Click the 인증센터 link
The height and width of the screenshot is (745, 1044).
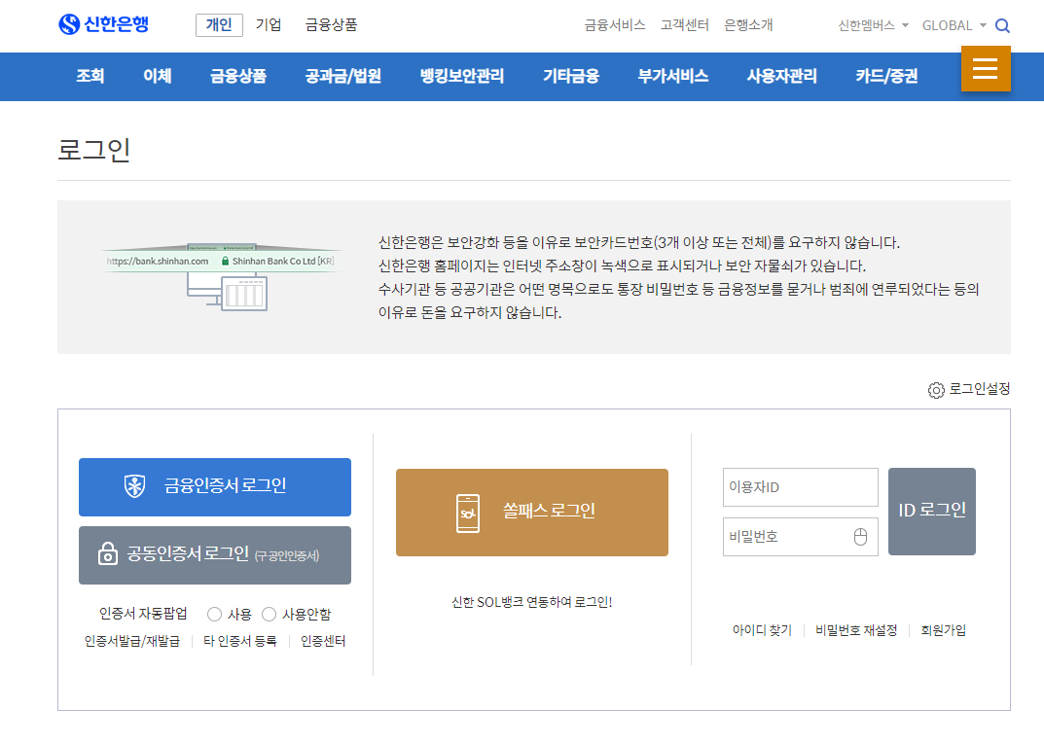tap(323, 641)
